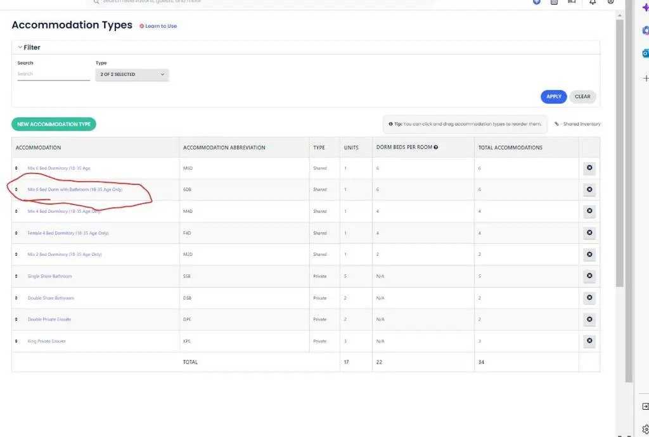Delete the King Private Ensuite accommodation type
The image size is (649, 437).
click(x=589, y=341)
